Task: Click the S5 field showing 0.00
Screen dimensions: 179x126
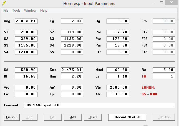Action: point(72,52)
